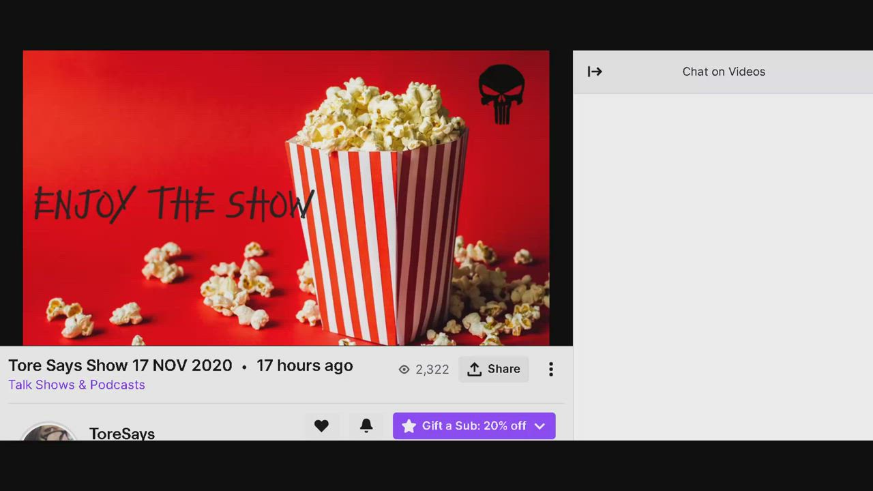Expand the Gift a Sub chevron arrow
Viewport: 873px width, 491px height.
point(539,426)
